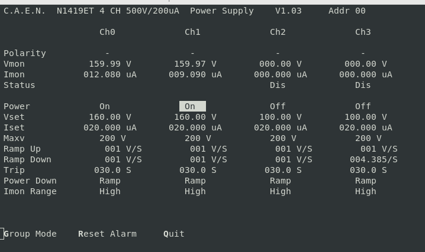Image resolution: width=425 pixels, height=252 pixels.
Task: Toggle Ch2 Power Off value
Action: click(278, 106)
